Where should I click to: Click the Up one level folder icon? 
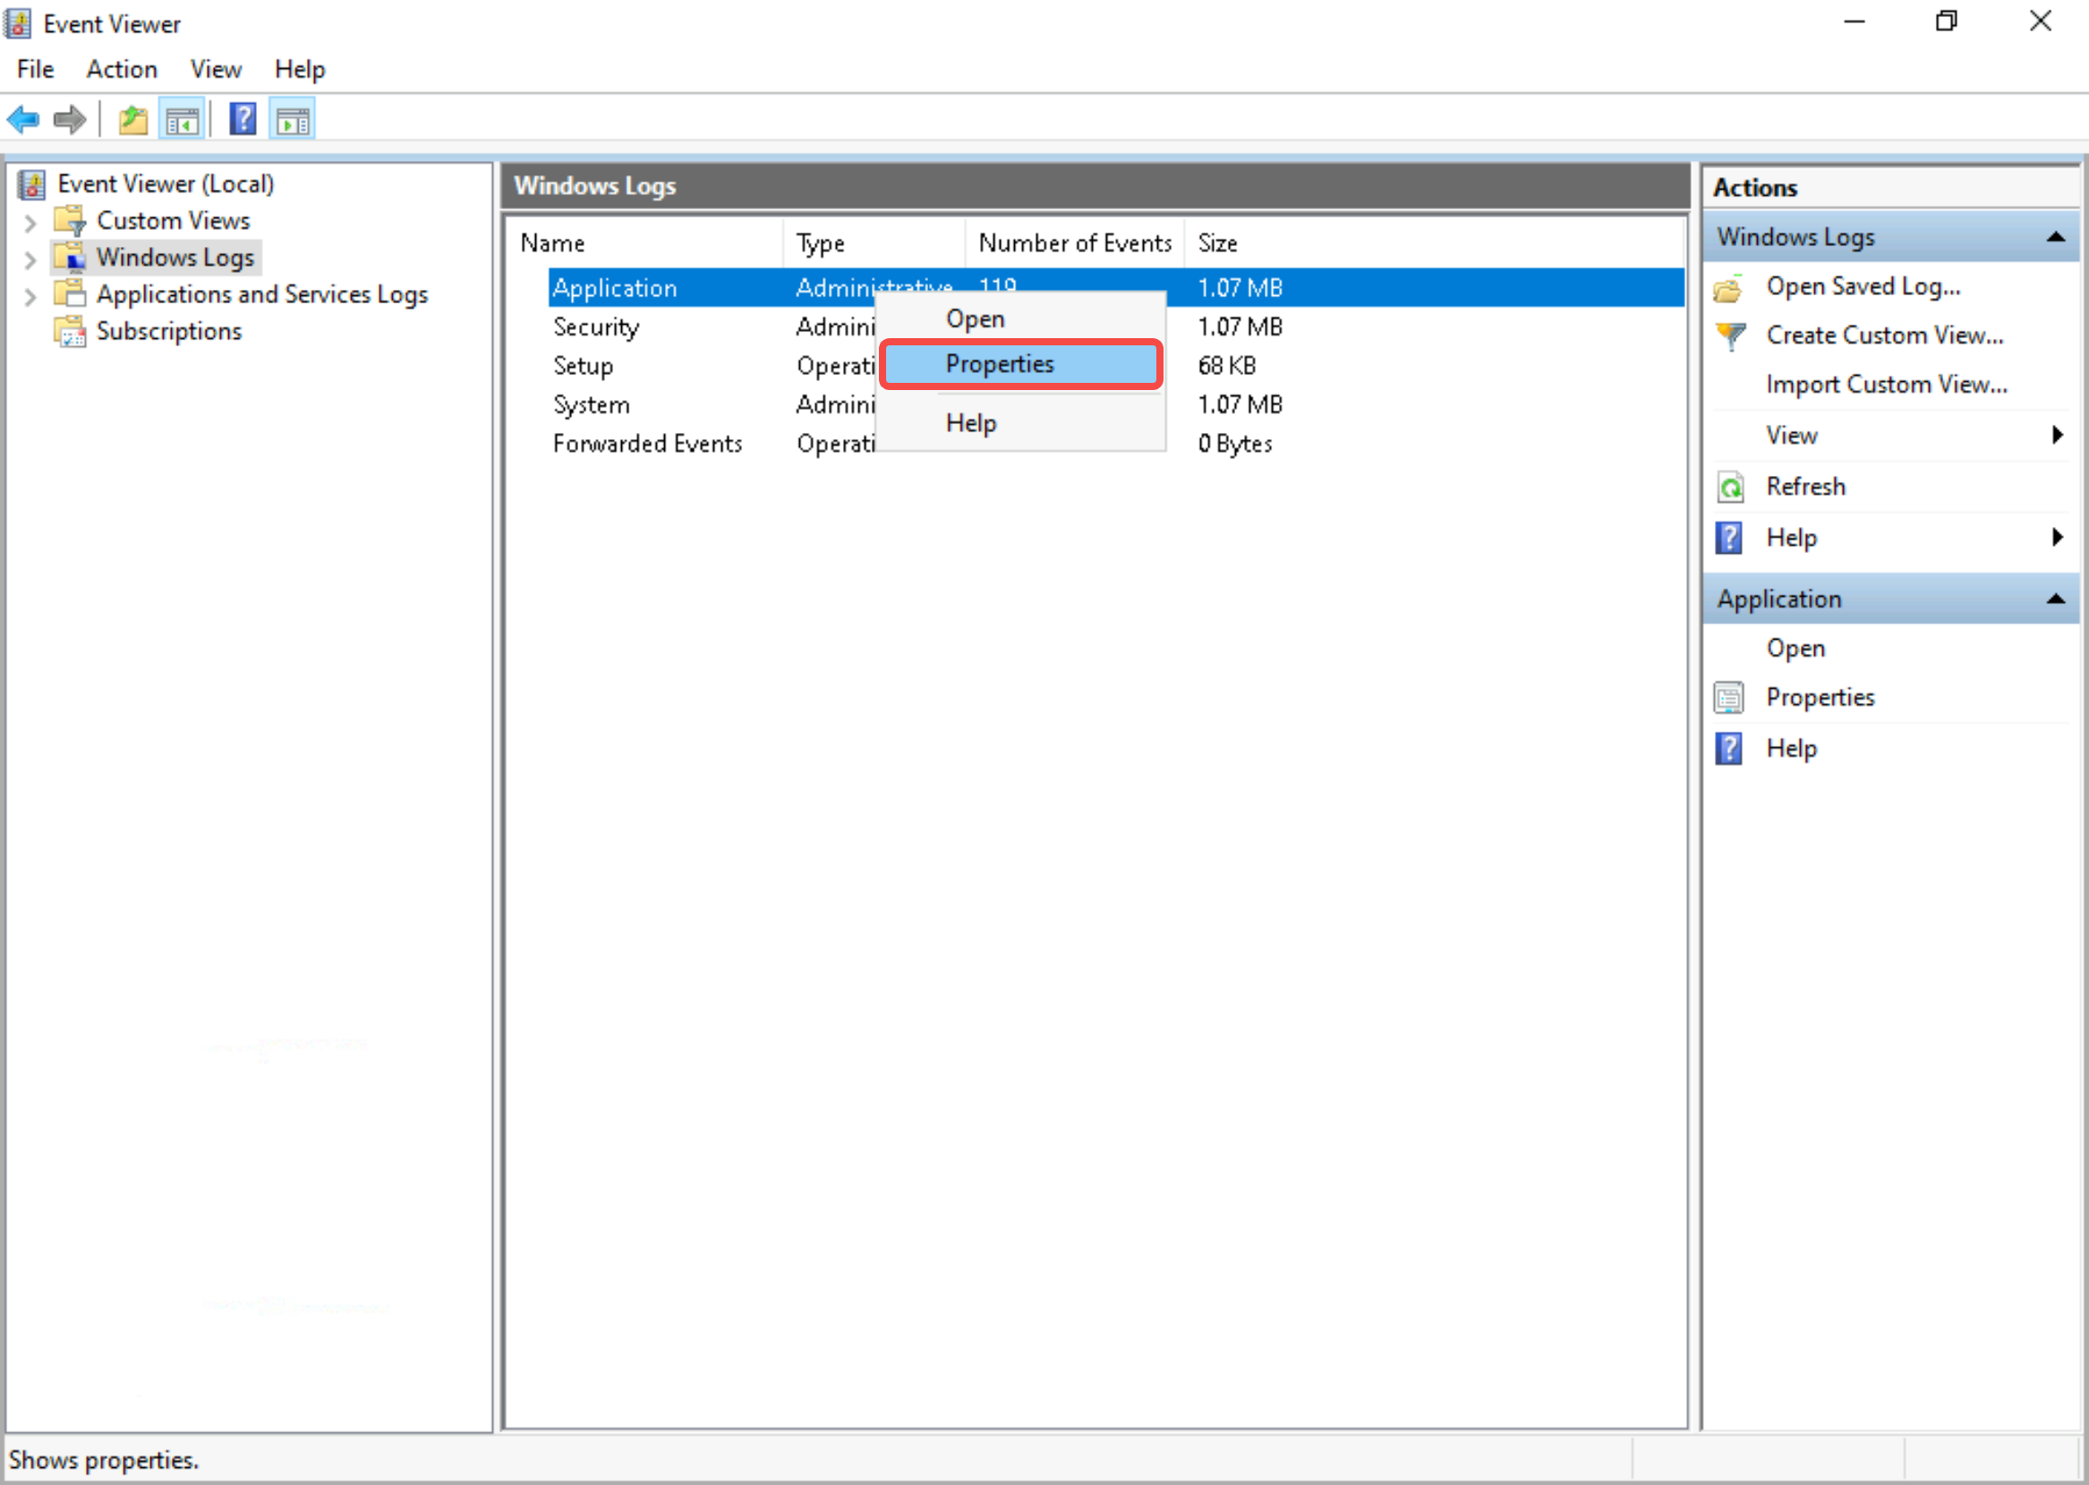[133, 120]
